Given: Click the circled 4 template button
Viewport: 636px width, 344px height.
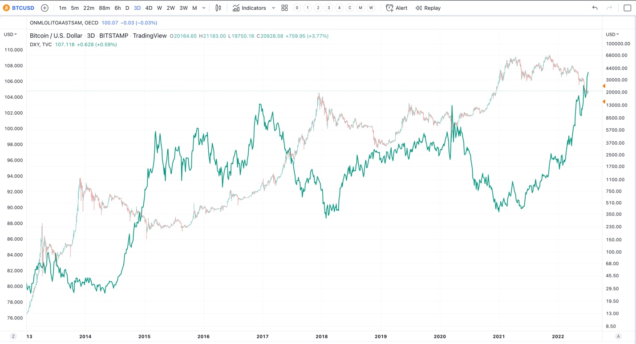Looking at the screenshot, I should tap(339, 8).
